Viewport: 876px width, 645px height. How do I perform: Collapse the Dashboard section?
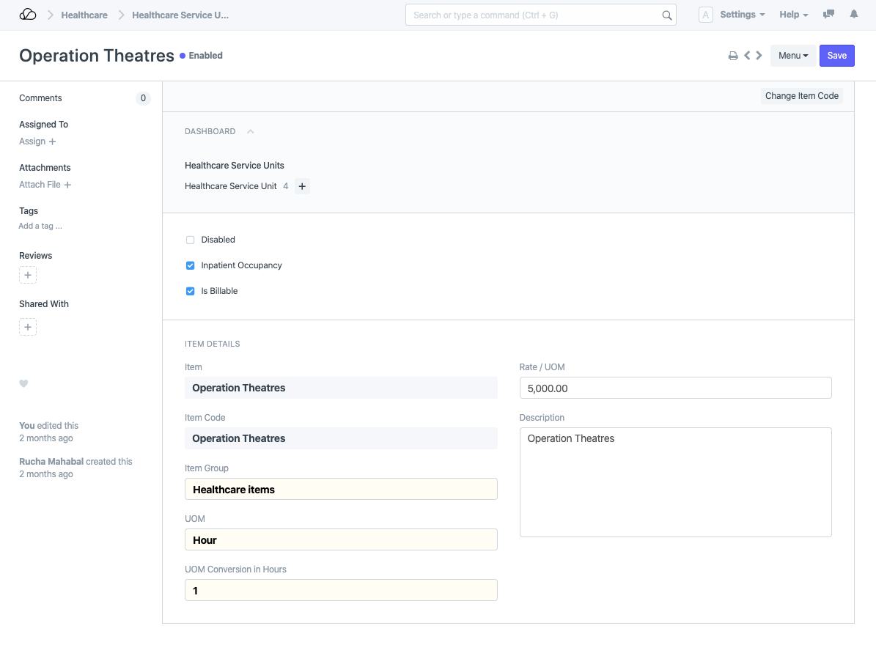pos(250,132)
